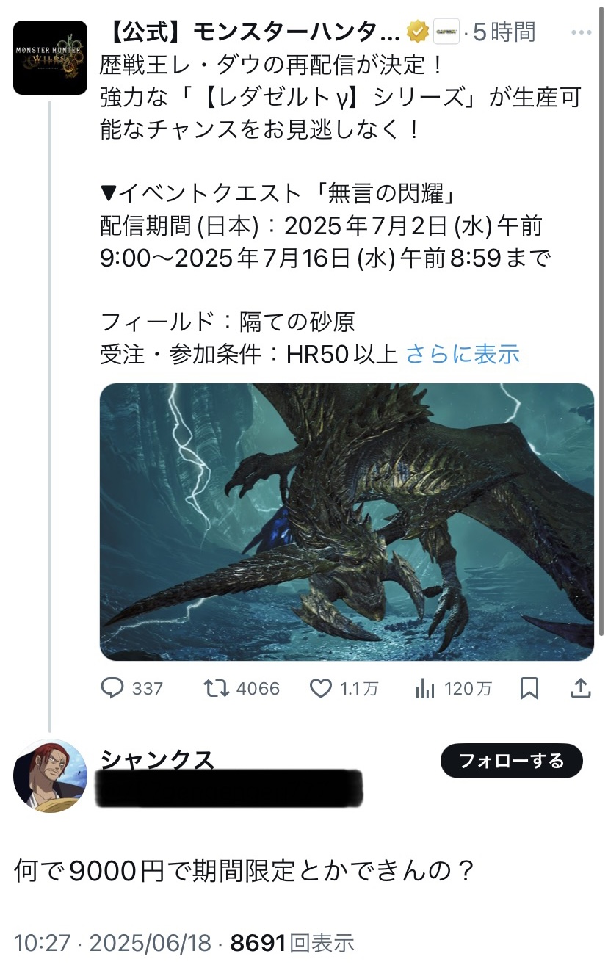Viewport: 608px width, 973px height.
Task: Open the シャンクス display name
Action: 157,759
